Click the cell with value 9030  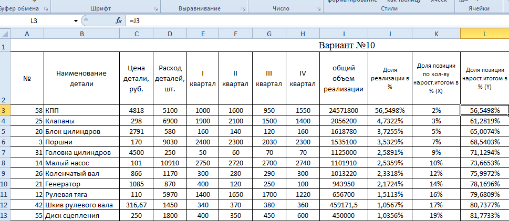point(170,142)
